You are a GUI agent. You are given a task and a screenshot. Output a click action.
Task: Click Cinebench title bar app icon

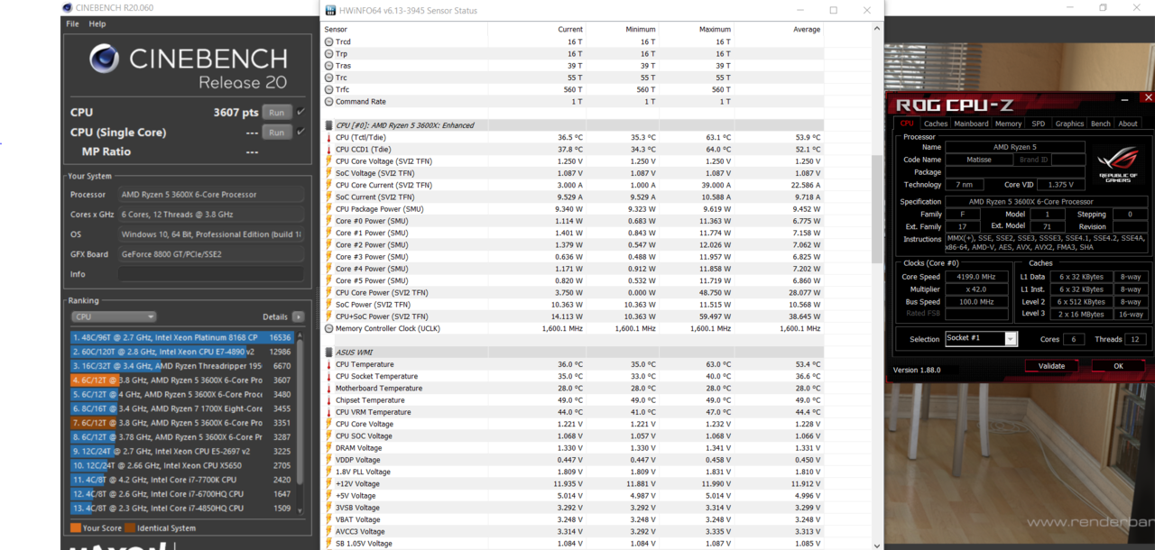[x=68, y=7]
